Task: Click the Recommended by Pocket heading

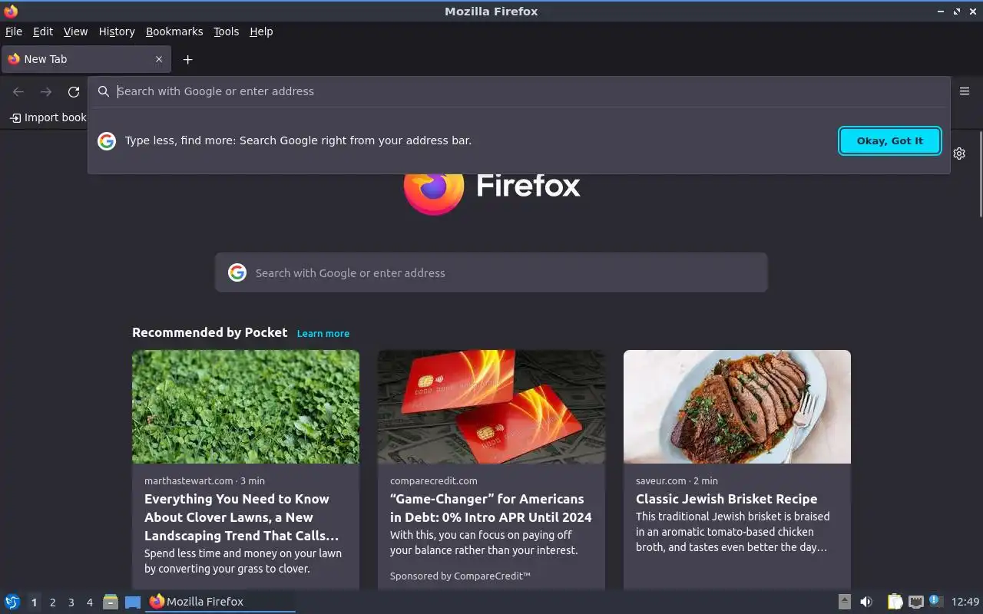Action: pyautogui.click(x=210, y=332)
